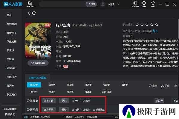Click the 下载总进度 progress bar

(x=106, y=117)
